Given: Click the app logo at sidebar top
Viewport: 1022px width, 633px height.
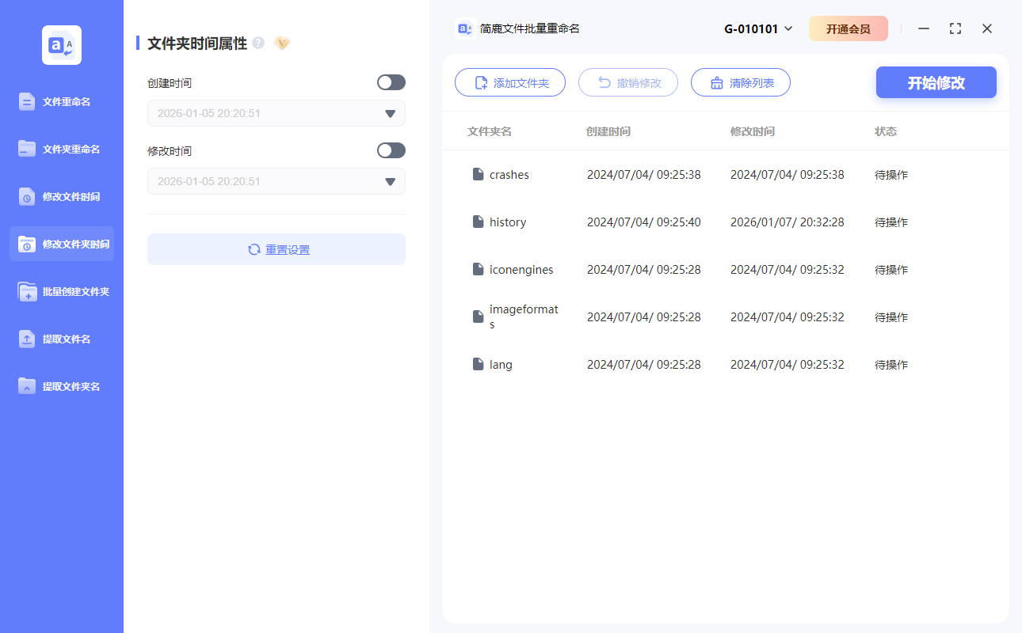Looking at the screenshot, I should click(61, 45).
